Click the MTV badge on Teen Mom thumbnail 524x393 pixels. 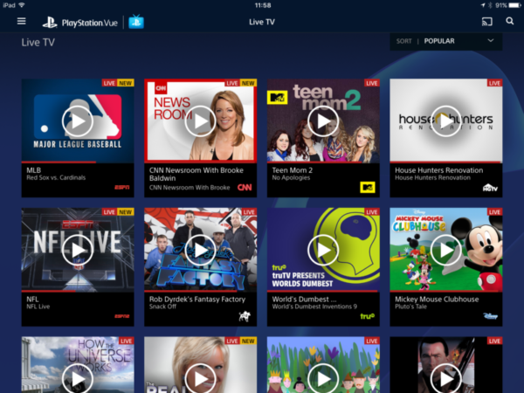[x=278, y=97]
